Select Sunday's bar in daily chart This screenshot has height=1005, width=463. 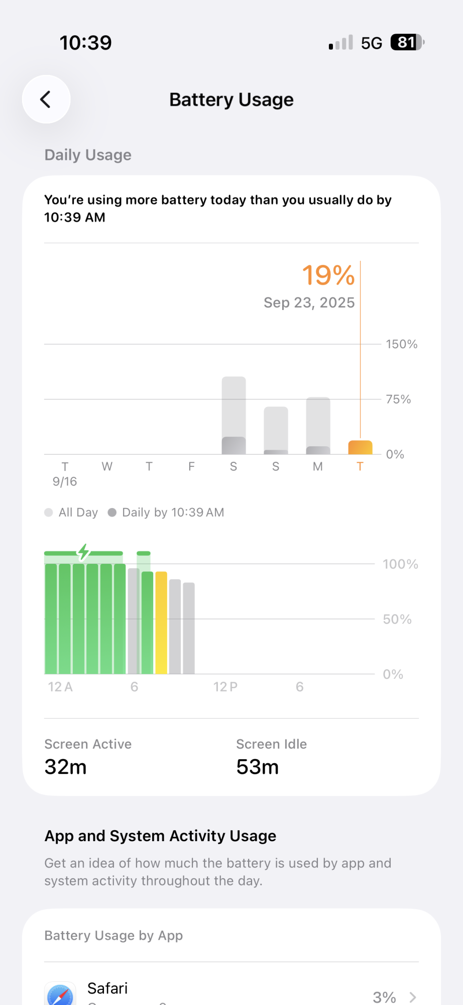[276, 431]
